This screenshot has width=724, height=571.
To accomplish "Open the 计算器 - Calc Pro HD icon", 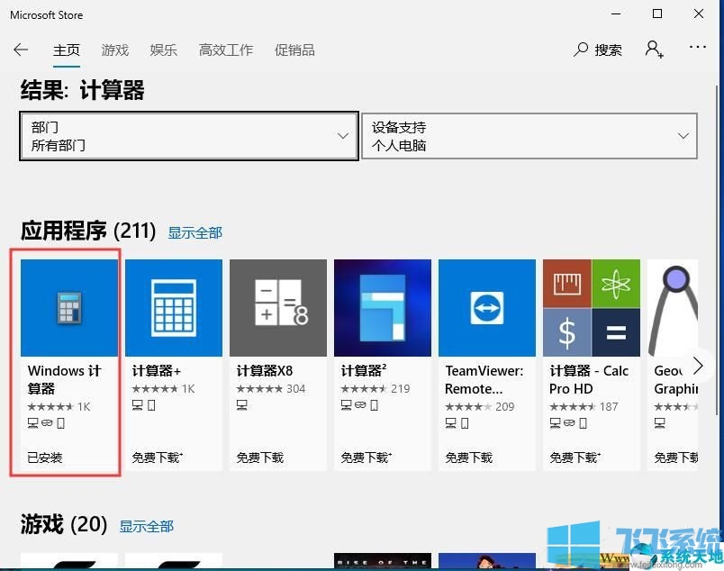I will pos(592,308).
